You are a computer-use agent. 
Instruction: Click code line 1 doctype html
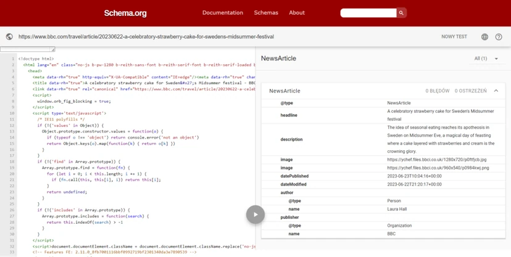(x=36, y=59)
